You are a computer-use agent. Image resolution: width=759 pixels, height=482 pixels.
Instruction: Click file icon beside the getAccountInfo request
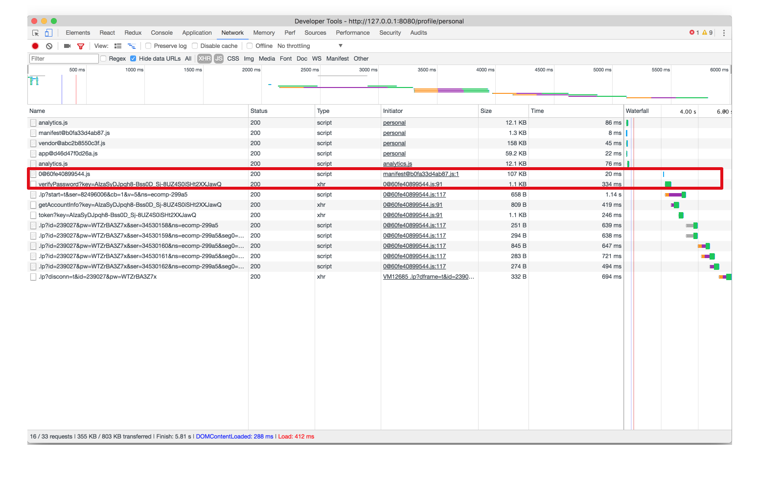[x=33, y=205]
